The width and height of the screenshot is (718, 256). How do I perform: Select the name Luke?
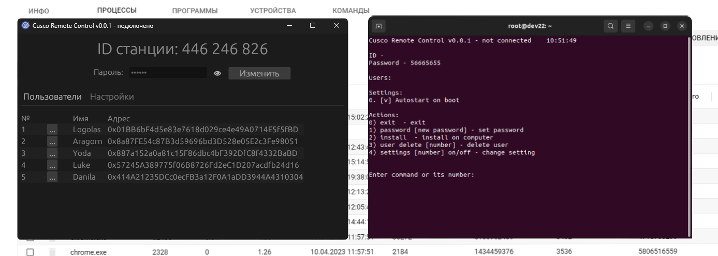click(x=82, y=165)
